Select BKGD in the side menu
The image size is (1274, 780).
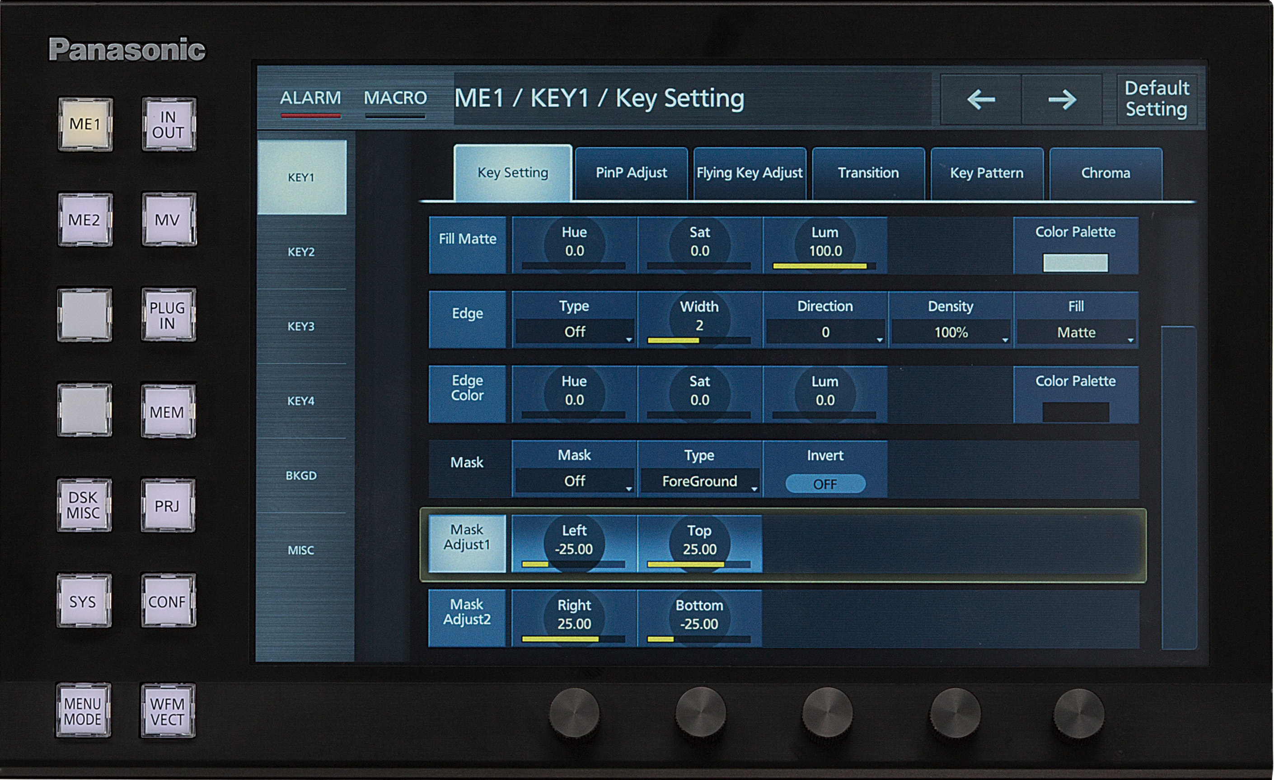[302, 476]
